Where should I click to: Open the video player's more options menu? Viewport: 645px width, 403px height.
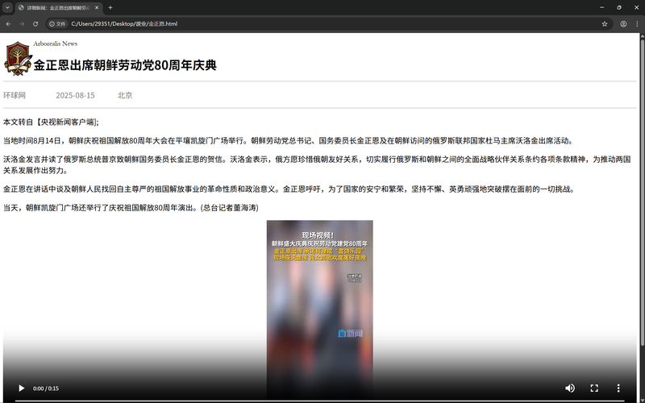point(618,388)
